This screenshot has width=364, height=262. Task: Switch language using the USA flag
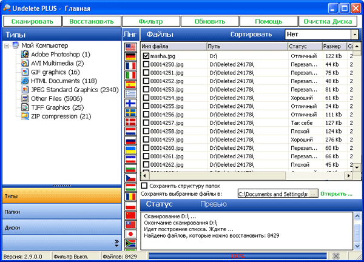[x=130, y=47]
